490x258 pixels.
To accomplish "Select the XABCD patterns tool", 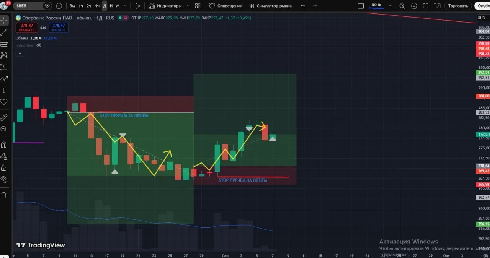I will 4,55.
